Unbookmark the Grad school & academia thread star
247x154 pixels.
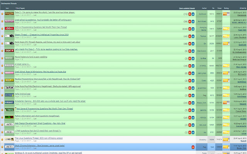point(2,21)
